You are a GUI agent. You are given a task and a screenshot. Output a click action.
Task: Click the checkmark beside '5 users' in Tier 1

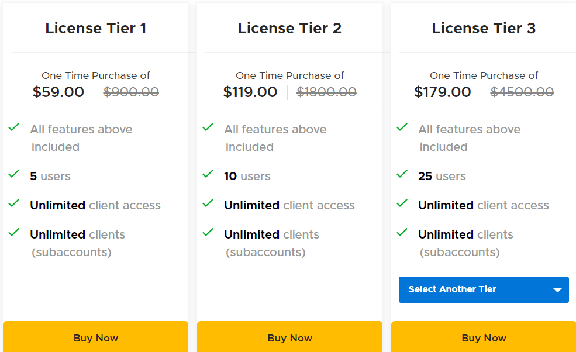click(13, 176)
